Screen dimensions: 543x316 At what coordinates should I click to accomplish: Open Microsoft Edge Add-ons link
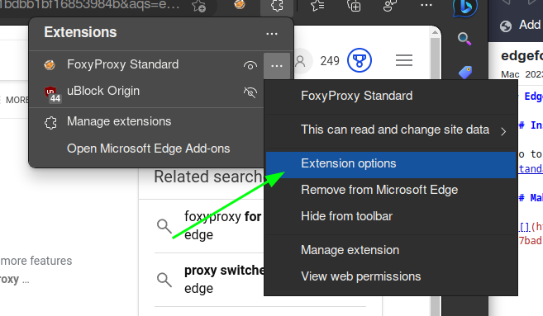[148, 149]
